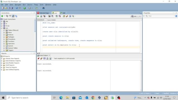The width and height of the screenshot is (178, 100).
Task: Click green plus New Connection icon
Action: [x=2, y=16]
